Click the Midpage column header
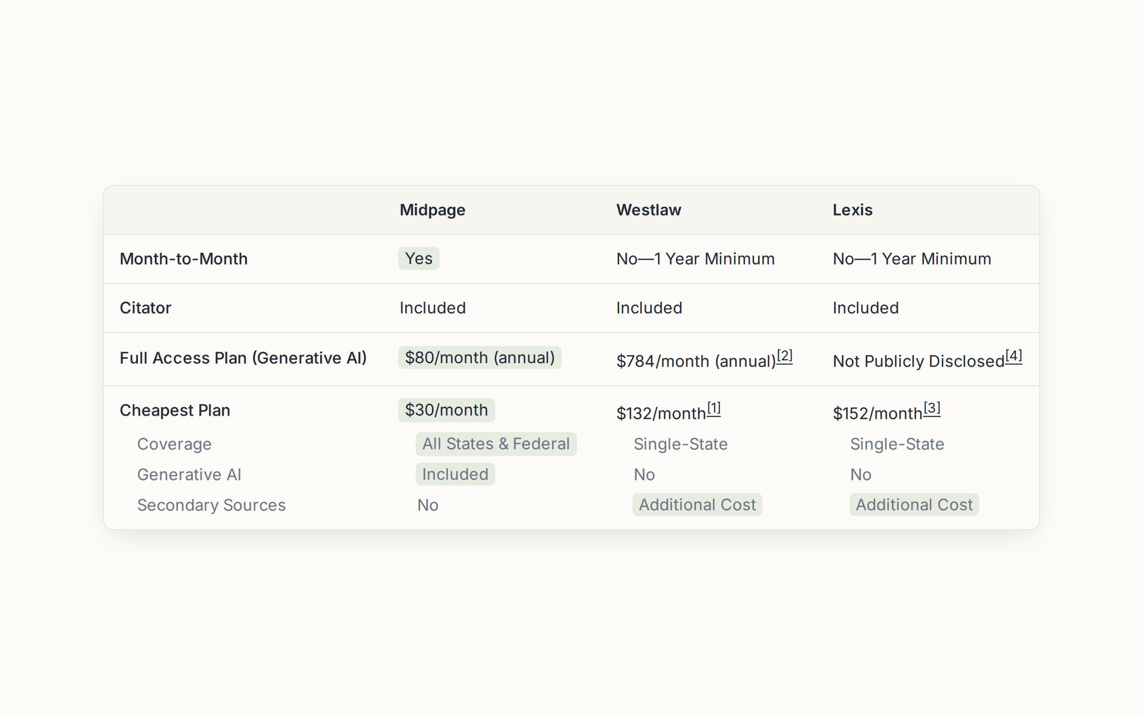This screenshot has height=714, width=1143. (x=432, y=210)
